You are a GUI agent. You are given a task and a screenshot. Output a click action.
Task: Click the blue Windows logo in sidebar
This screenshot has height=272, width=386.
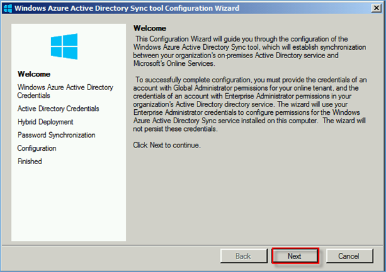[65, 46]
